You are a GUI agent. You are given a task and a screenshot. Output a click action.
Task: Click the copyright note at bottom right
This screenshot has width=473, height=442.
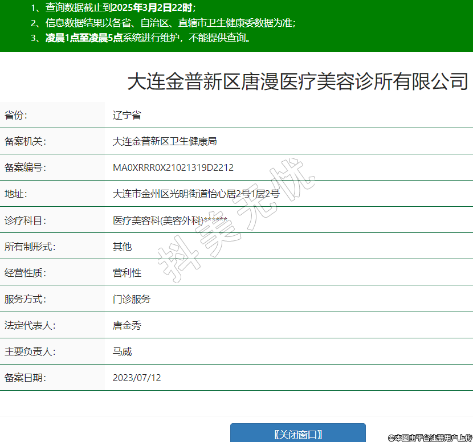tap(430, 437)
